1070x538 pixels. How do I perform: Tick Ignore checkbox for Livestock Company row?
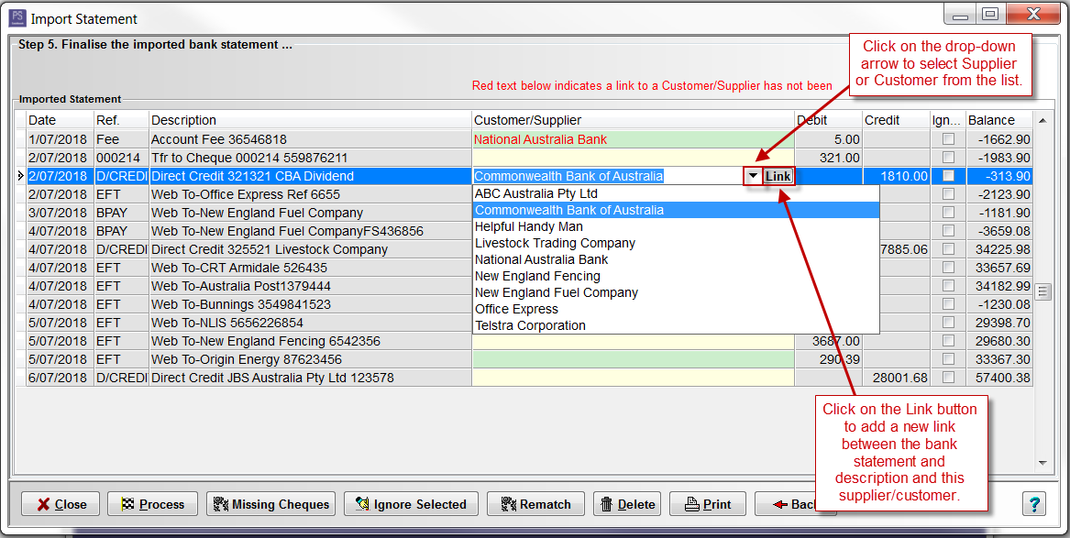click(948, 249)
